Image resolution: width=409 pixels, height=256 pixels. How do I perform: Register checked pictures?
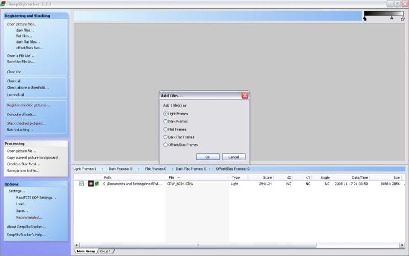pos(28,105)
